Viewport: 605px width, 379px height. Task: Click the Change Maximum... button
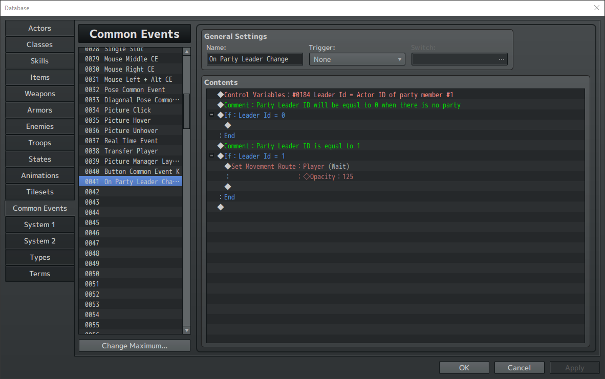pyautogui.click(x=135, y=346)
